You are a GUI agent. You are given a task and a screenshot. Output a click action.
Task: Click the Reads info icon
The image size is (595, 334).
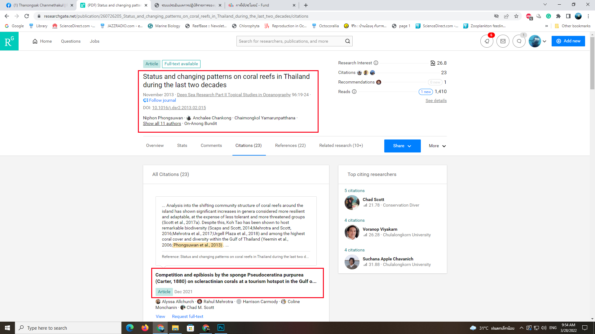354,92
